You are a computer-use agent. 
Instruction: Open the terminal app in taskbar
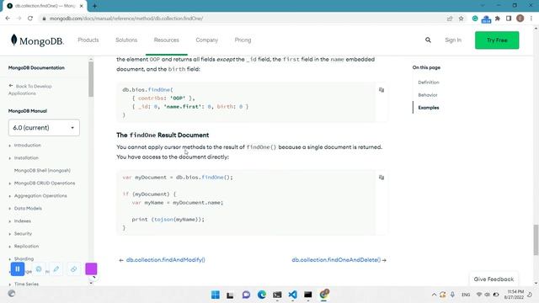[277, 295]
